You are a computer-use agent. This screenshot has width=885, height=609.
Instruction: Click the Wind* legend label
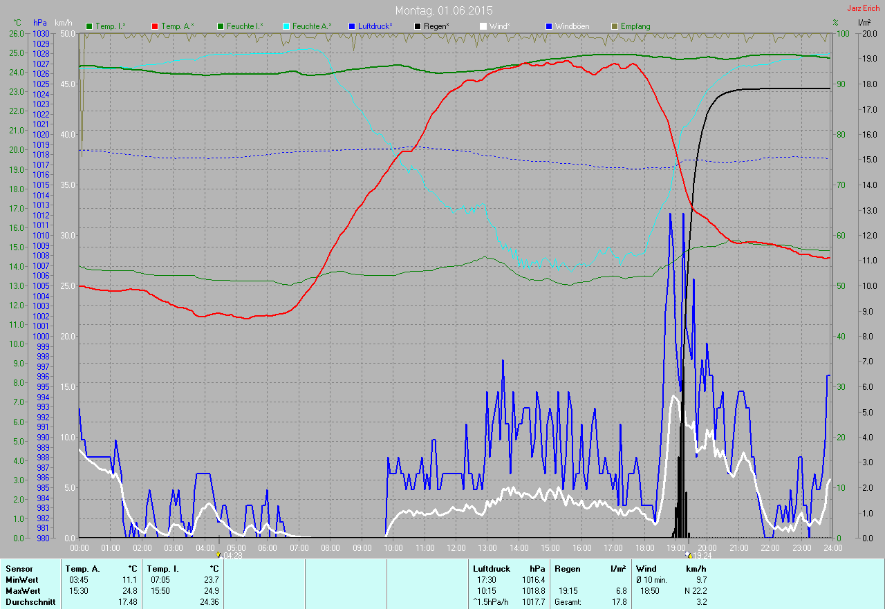[x=500, y=26]
